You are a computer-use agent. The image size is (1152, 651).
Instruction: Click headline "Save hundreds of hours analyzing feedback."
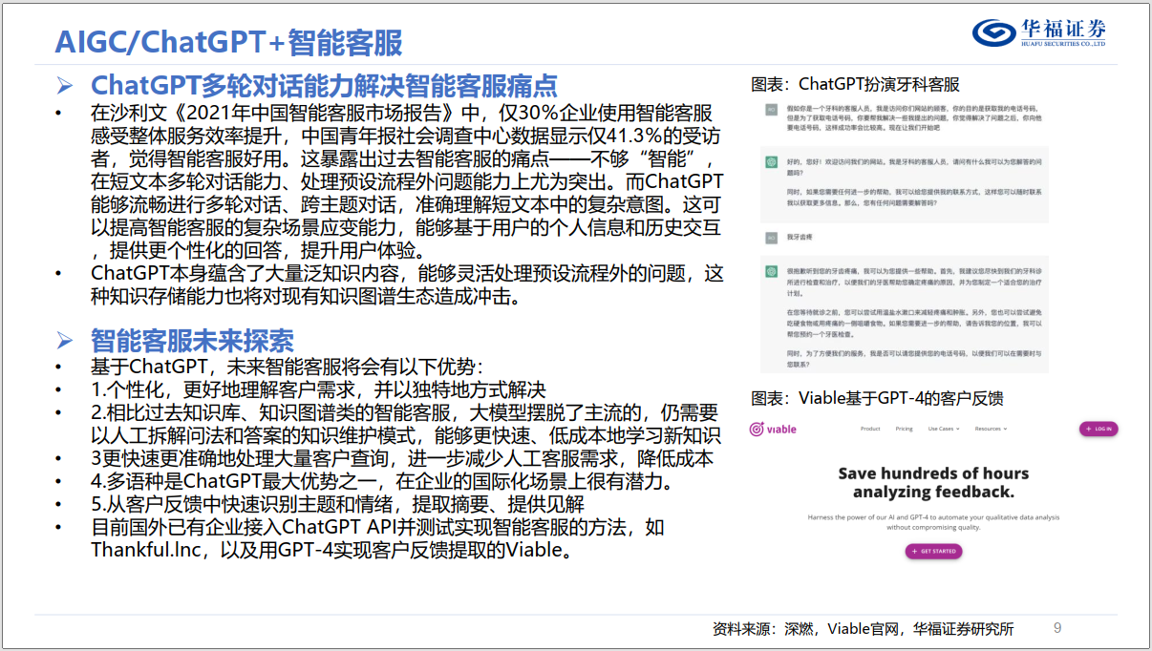coord(933,483)
